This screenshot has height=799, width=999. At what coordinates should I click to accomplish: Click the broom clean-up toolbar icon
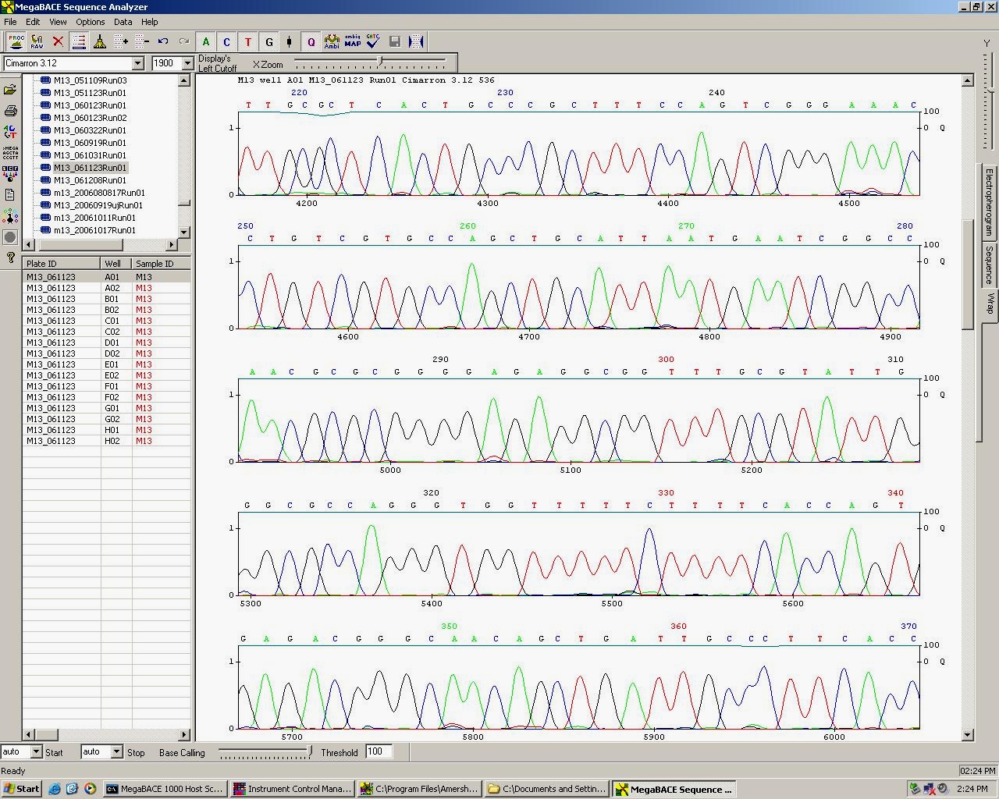(100, 41)
